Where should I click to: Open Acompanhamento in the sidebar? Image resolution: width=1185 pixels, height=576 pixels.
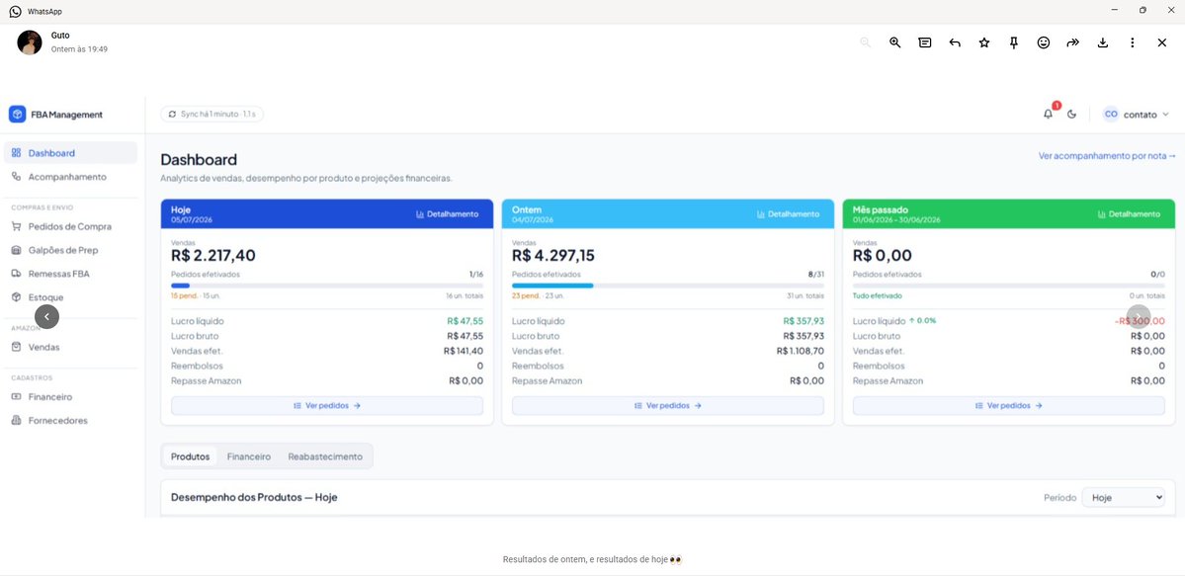(x=70, y=177)
